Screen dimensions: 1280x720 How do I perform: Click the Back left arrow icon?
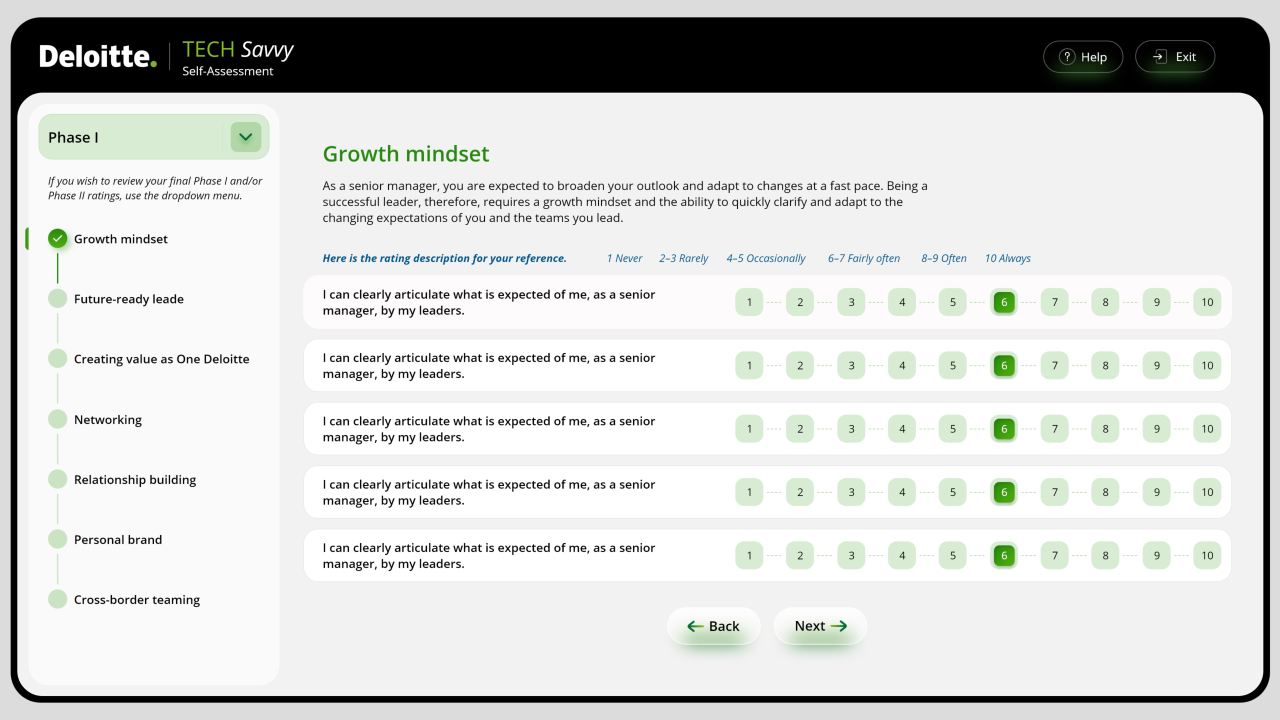pos(695,626)
